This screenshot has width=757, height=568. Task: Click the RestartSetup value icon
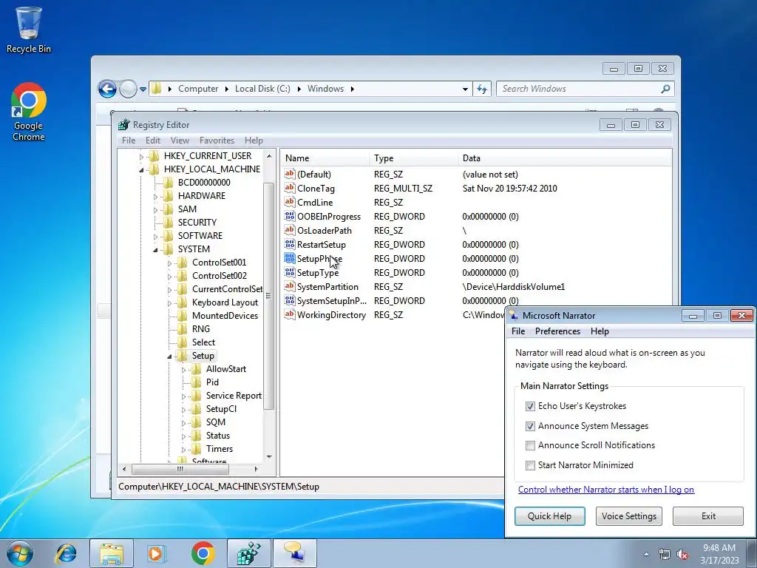pyautogui.click(x=289, y=244)
